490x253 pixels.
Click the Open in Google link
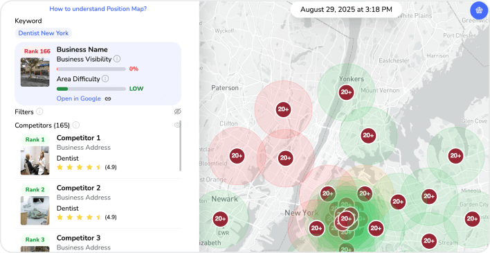(x=78, y=98)
